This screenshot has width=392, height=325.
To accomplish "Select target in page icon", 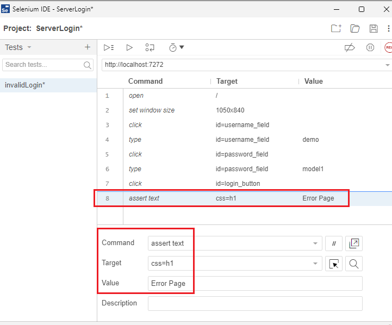I will [334, 264].
